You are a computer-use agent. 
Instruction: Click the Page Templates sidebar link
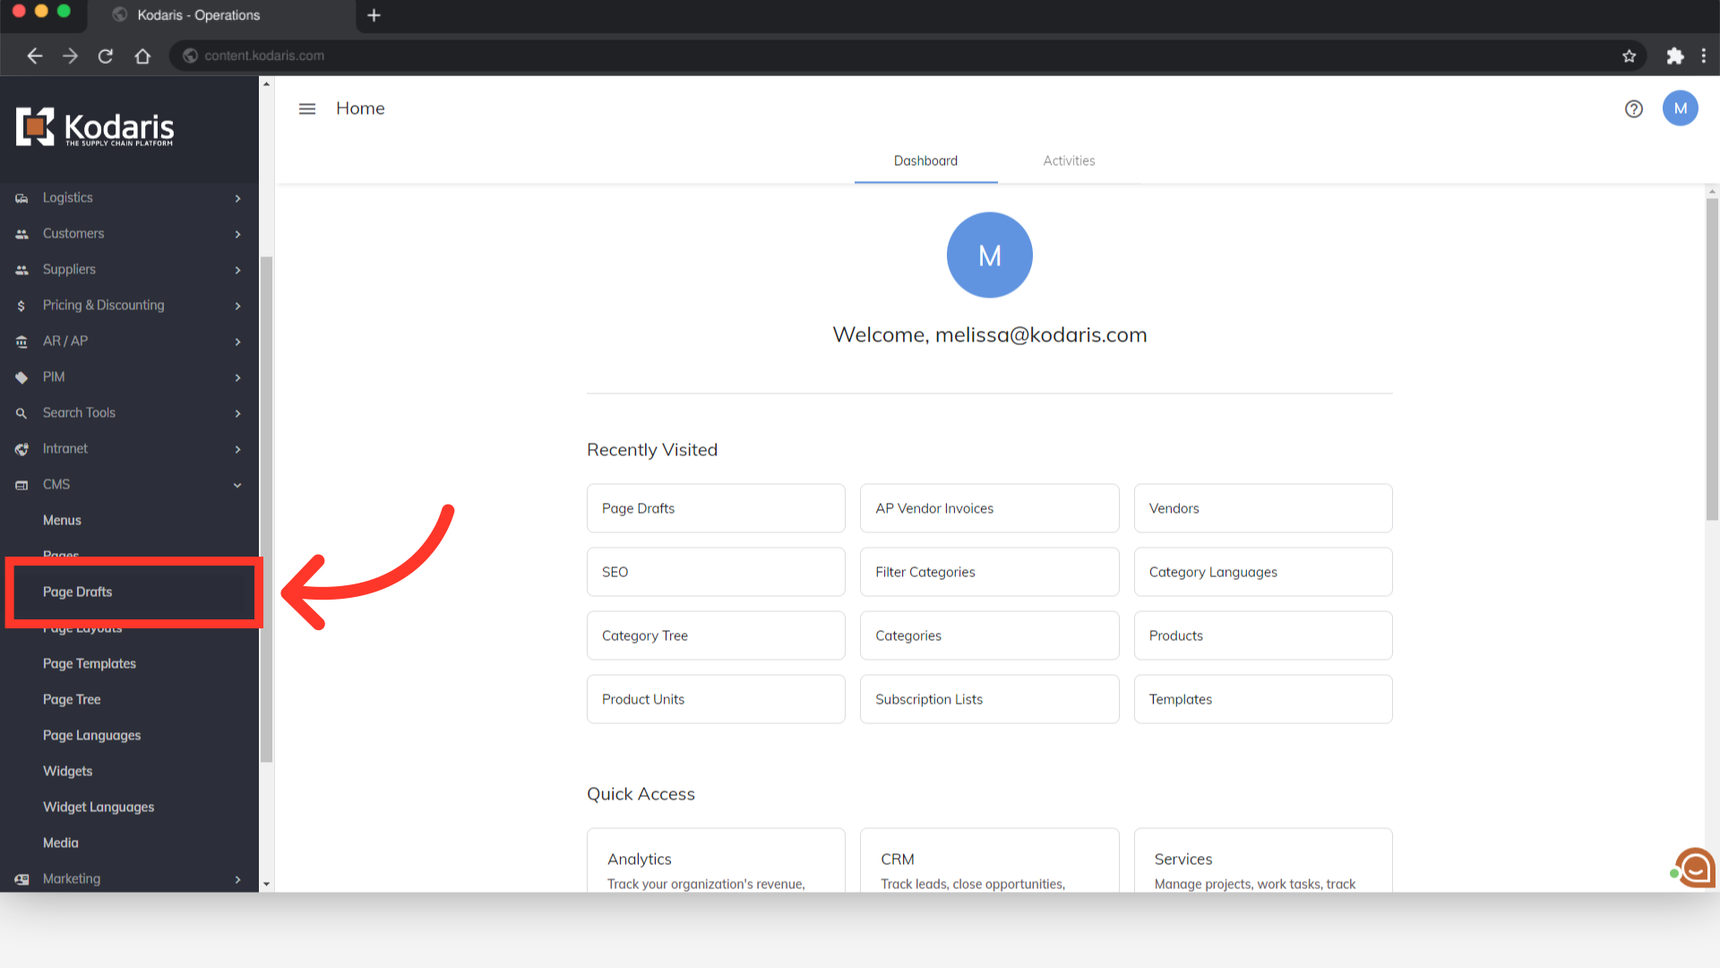pos(90,663)
